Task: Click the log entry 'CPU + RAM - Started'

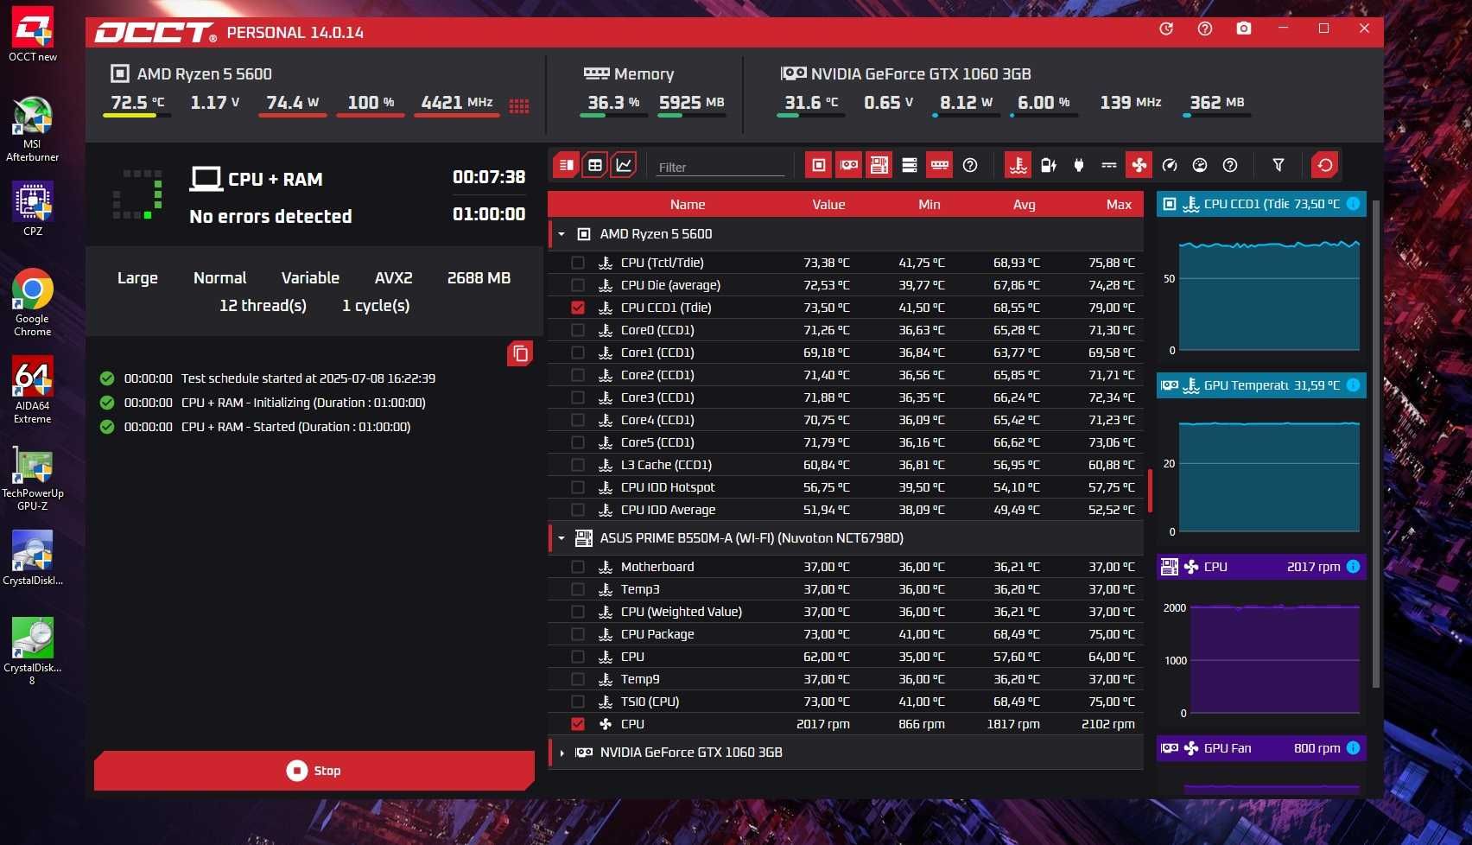Action: coord(295,427)
